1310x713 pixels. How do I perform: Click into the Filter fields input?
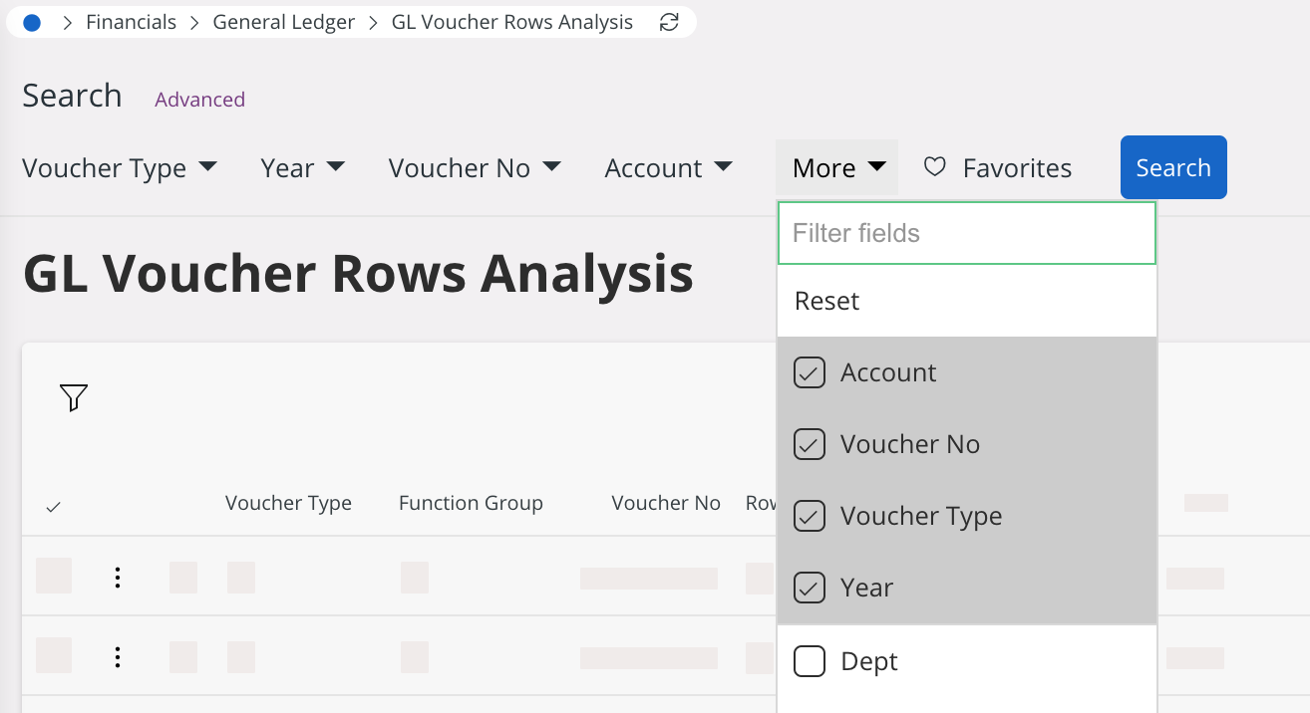coord(965,233)
